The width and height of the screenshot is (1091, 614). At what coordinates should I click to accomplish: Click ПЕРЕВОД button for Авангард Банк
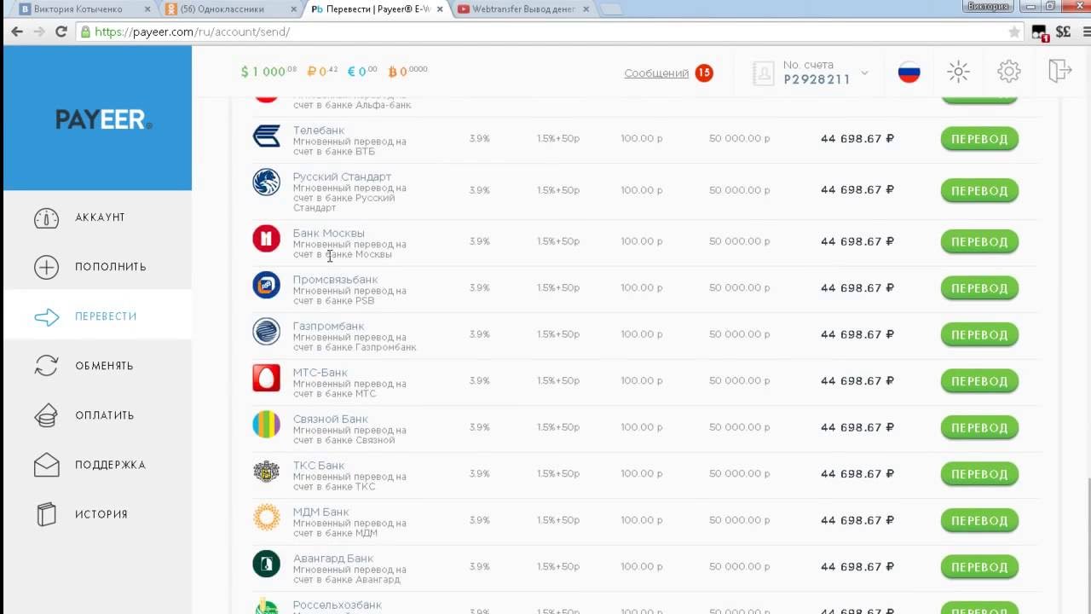(979, 567)
